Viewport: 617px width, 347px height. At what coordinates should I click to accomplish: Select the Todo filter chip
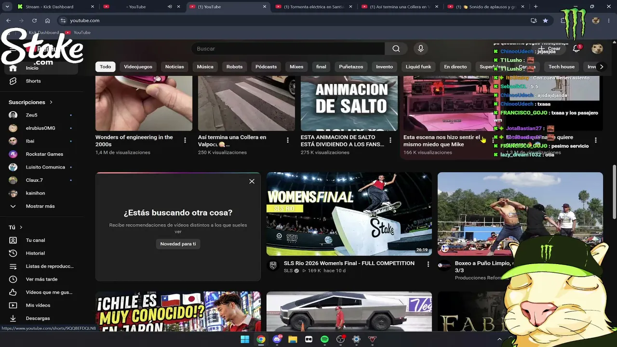click(x=106, y=67)
